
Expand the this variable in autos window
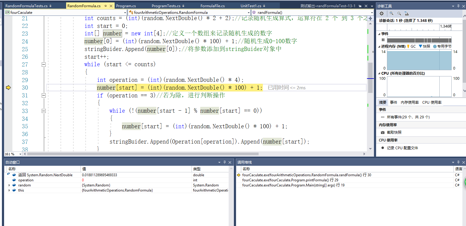click(x=9, y=190)
